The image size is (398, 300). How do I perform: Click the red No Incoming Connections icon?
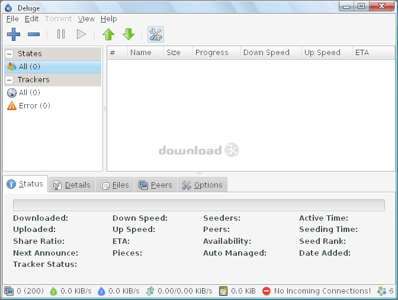click(x=267, y=291)
